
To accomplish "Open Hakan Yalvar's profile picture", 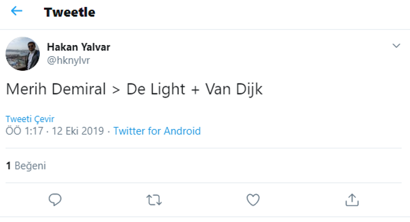I will click(x=23, y=54).
